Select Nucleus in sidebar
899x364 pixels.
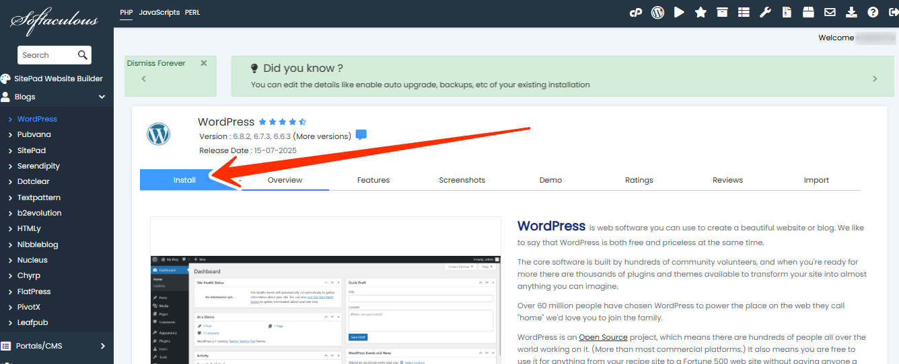coord(32,260)
